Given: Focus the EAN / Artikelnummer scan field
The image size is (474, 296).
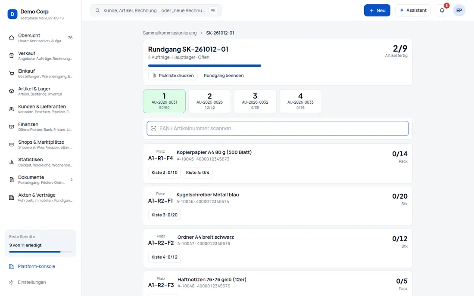Looking at the screenshot, I should pyautogui.click(x=278, y=129).
